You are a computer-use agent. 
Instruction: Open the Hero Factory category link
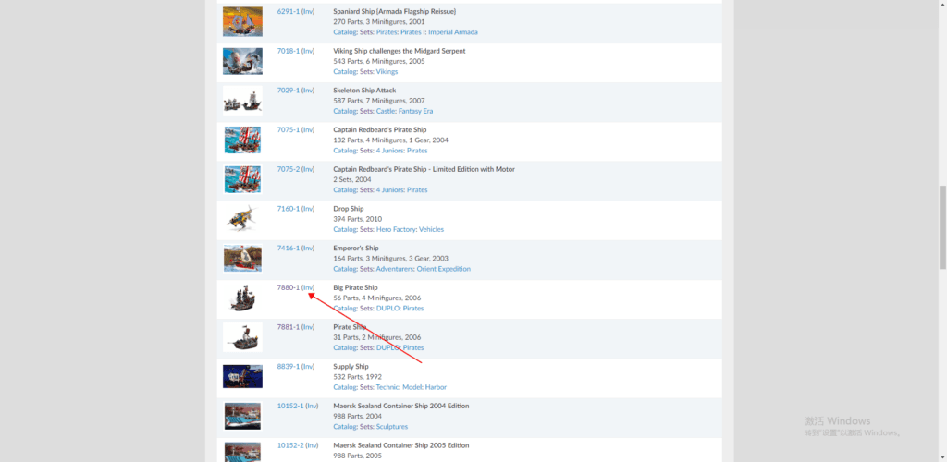point(395,229)
